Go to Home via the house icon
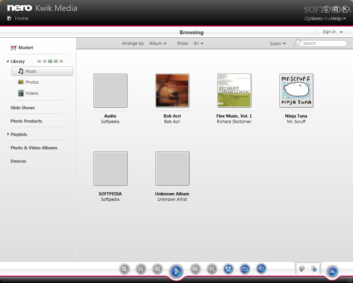This screenshot has height=283, width=353. 9,18
